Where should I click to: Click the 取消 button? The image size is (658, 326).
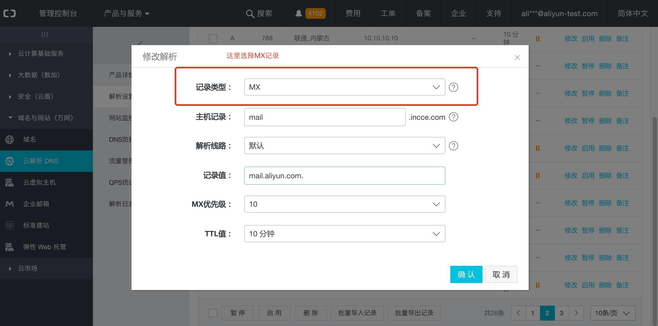pos(501,274)
